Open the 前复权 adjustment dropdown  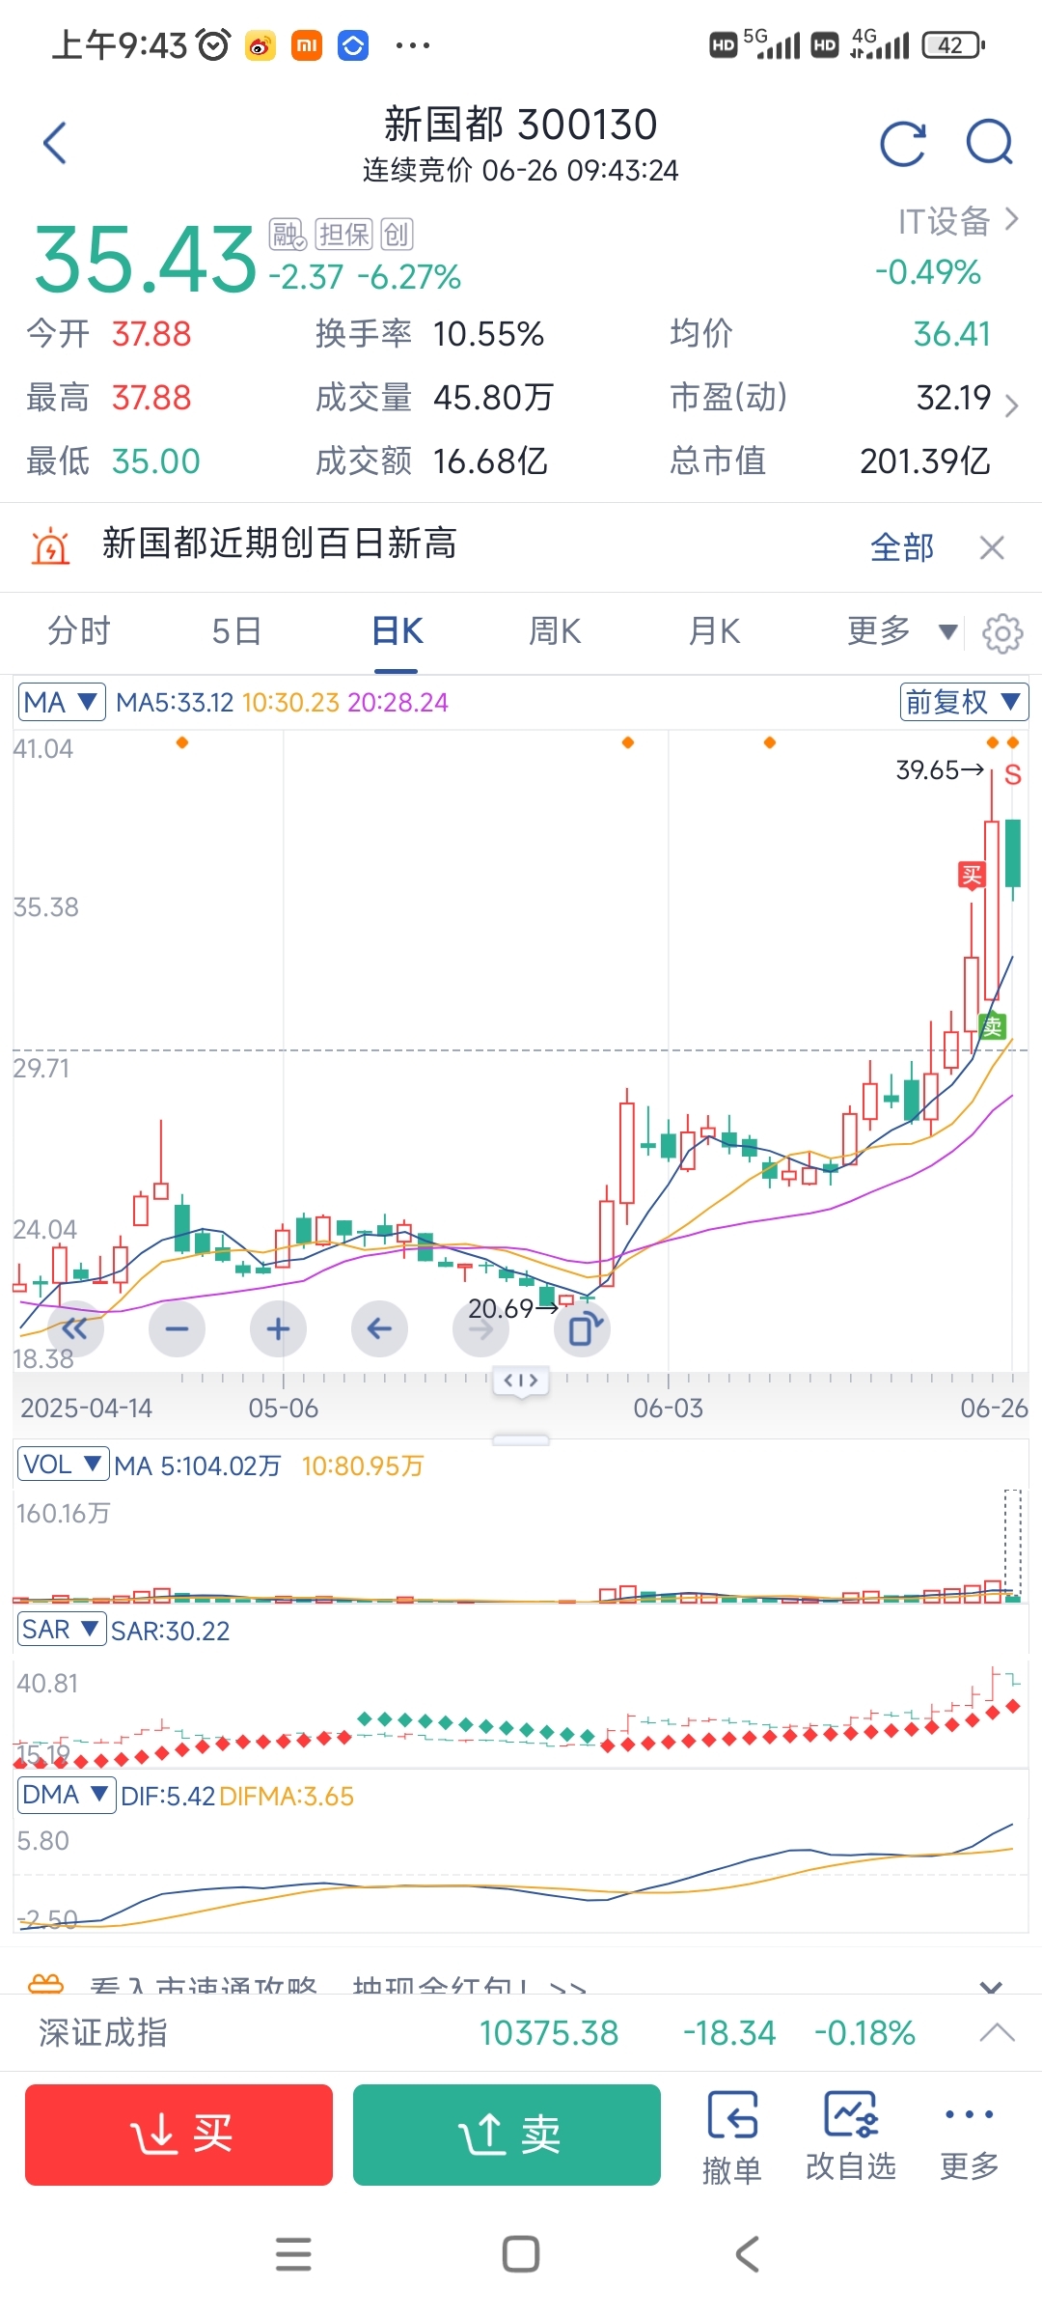click(964, 702)
